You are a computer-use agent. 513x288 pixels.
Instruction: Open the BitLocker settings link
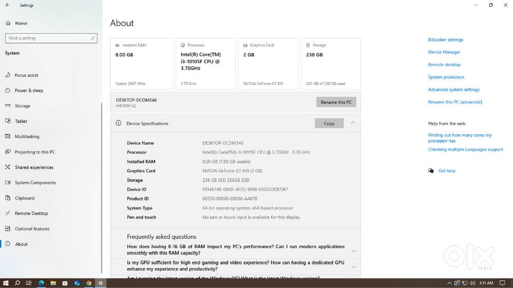(x=445, y=40)
